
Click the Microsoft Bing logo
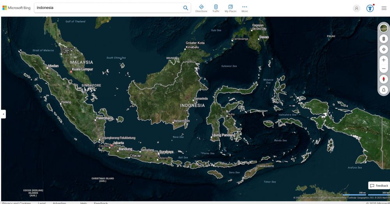[x=16, y=8]
